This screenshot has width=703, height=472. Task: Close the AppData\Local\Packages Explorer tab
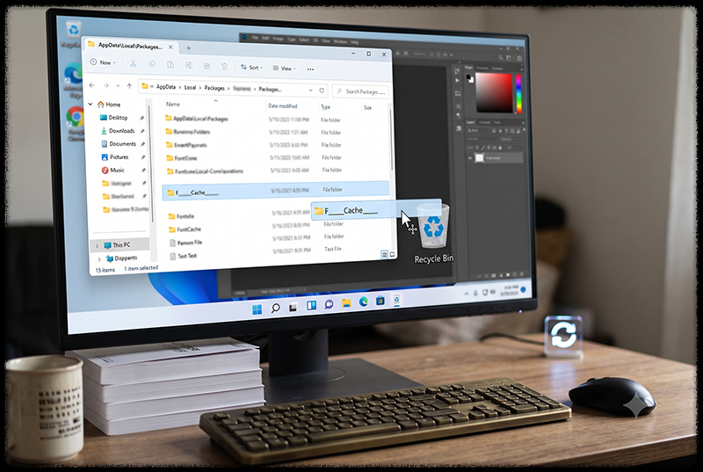170,47
